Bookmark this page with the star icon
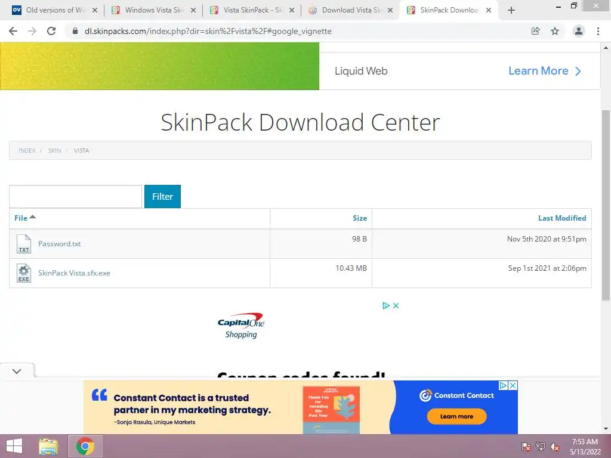 click(x=555, y=31)
